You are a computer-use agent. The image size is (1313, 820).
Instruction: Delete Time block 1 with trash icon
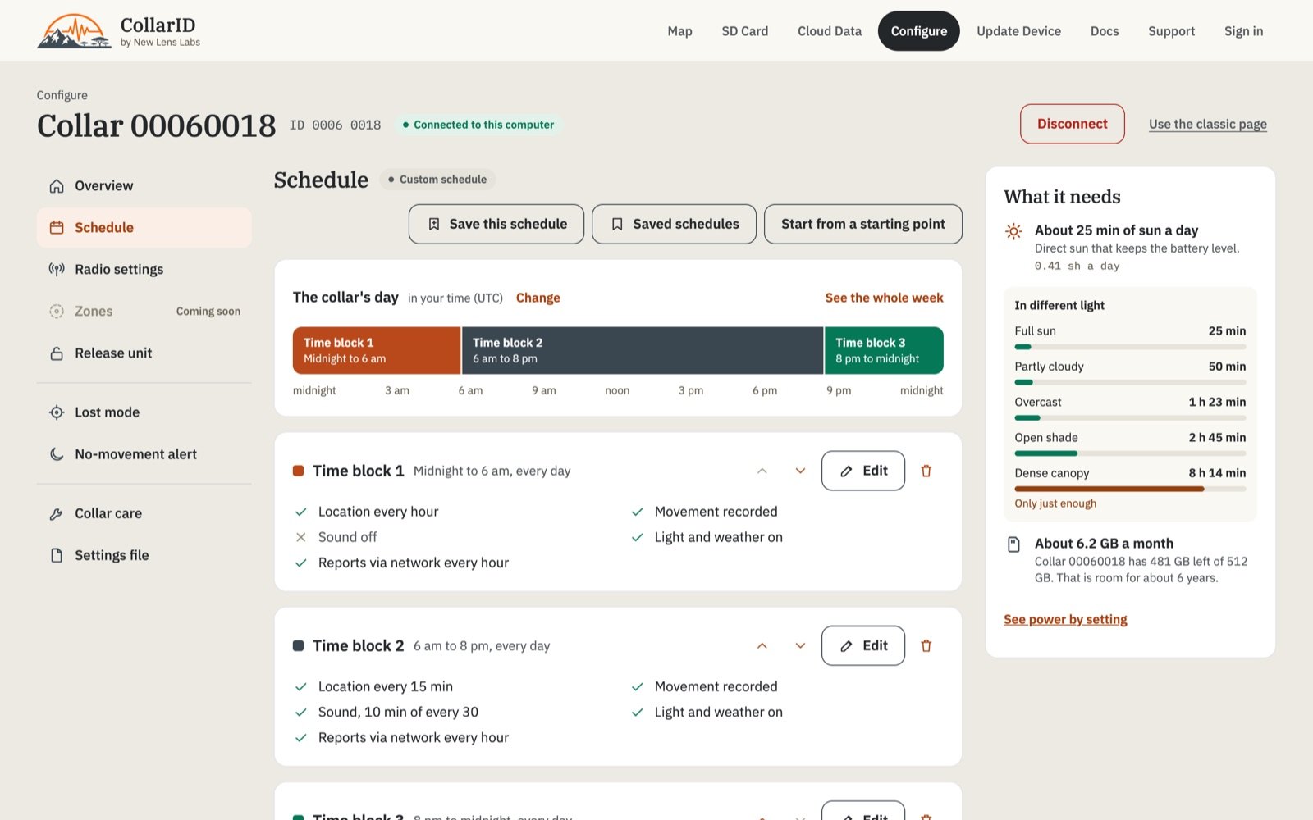[x=926, y=471]
